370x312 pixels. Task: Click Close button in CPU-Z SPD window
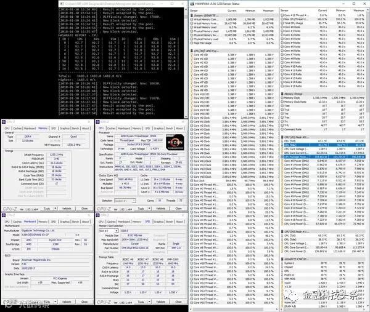[x=179, y=302]
